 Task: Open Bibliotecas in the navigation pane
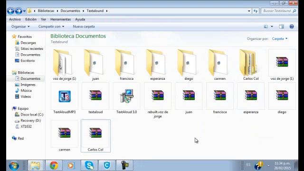[26, 73]
